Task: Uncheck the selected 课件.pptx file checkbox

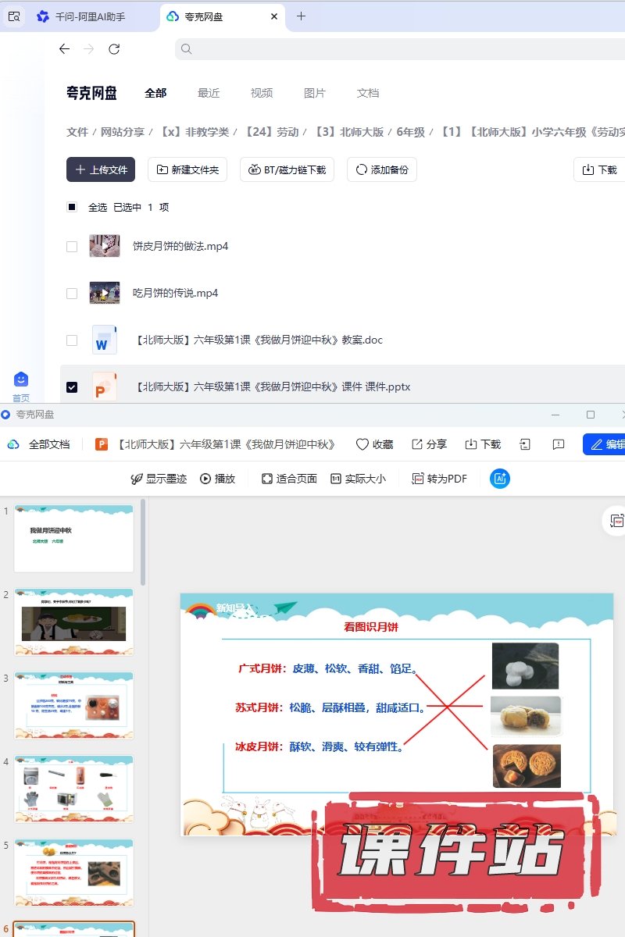Action: point(72,387)
